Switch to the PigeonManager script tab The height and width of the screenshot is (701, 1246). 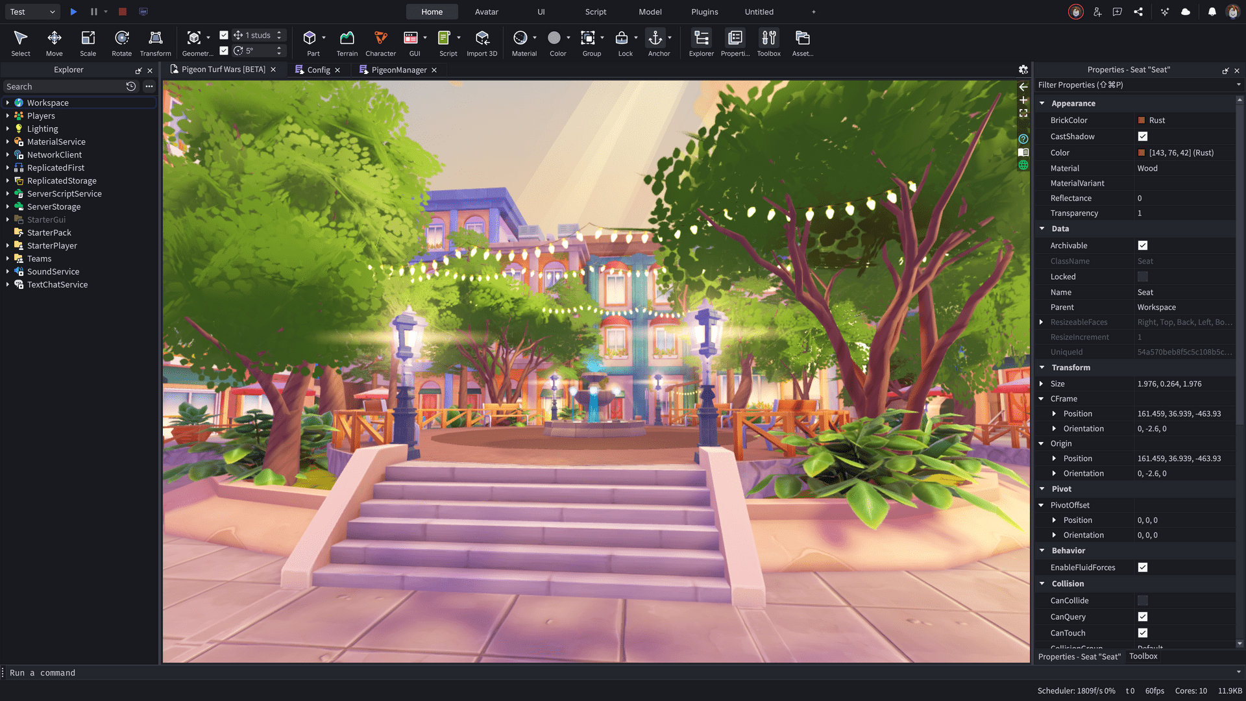click(x=398, y=70)
